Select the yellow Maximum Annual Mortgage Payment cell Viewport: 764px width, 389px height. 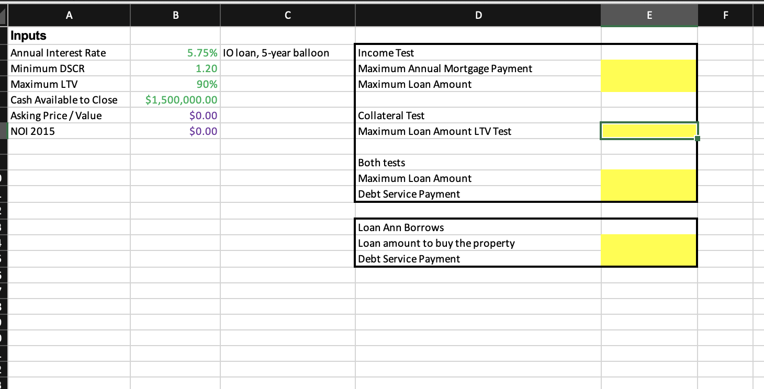pos(649,68)
